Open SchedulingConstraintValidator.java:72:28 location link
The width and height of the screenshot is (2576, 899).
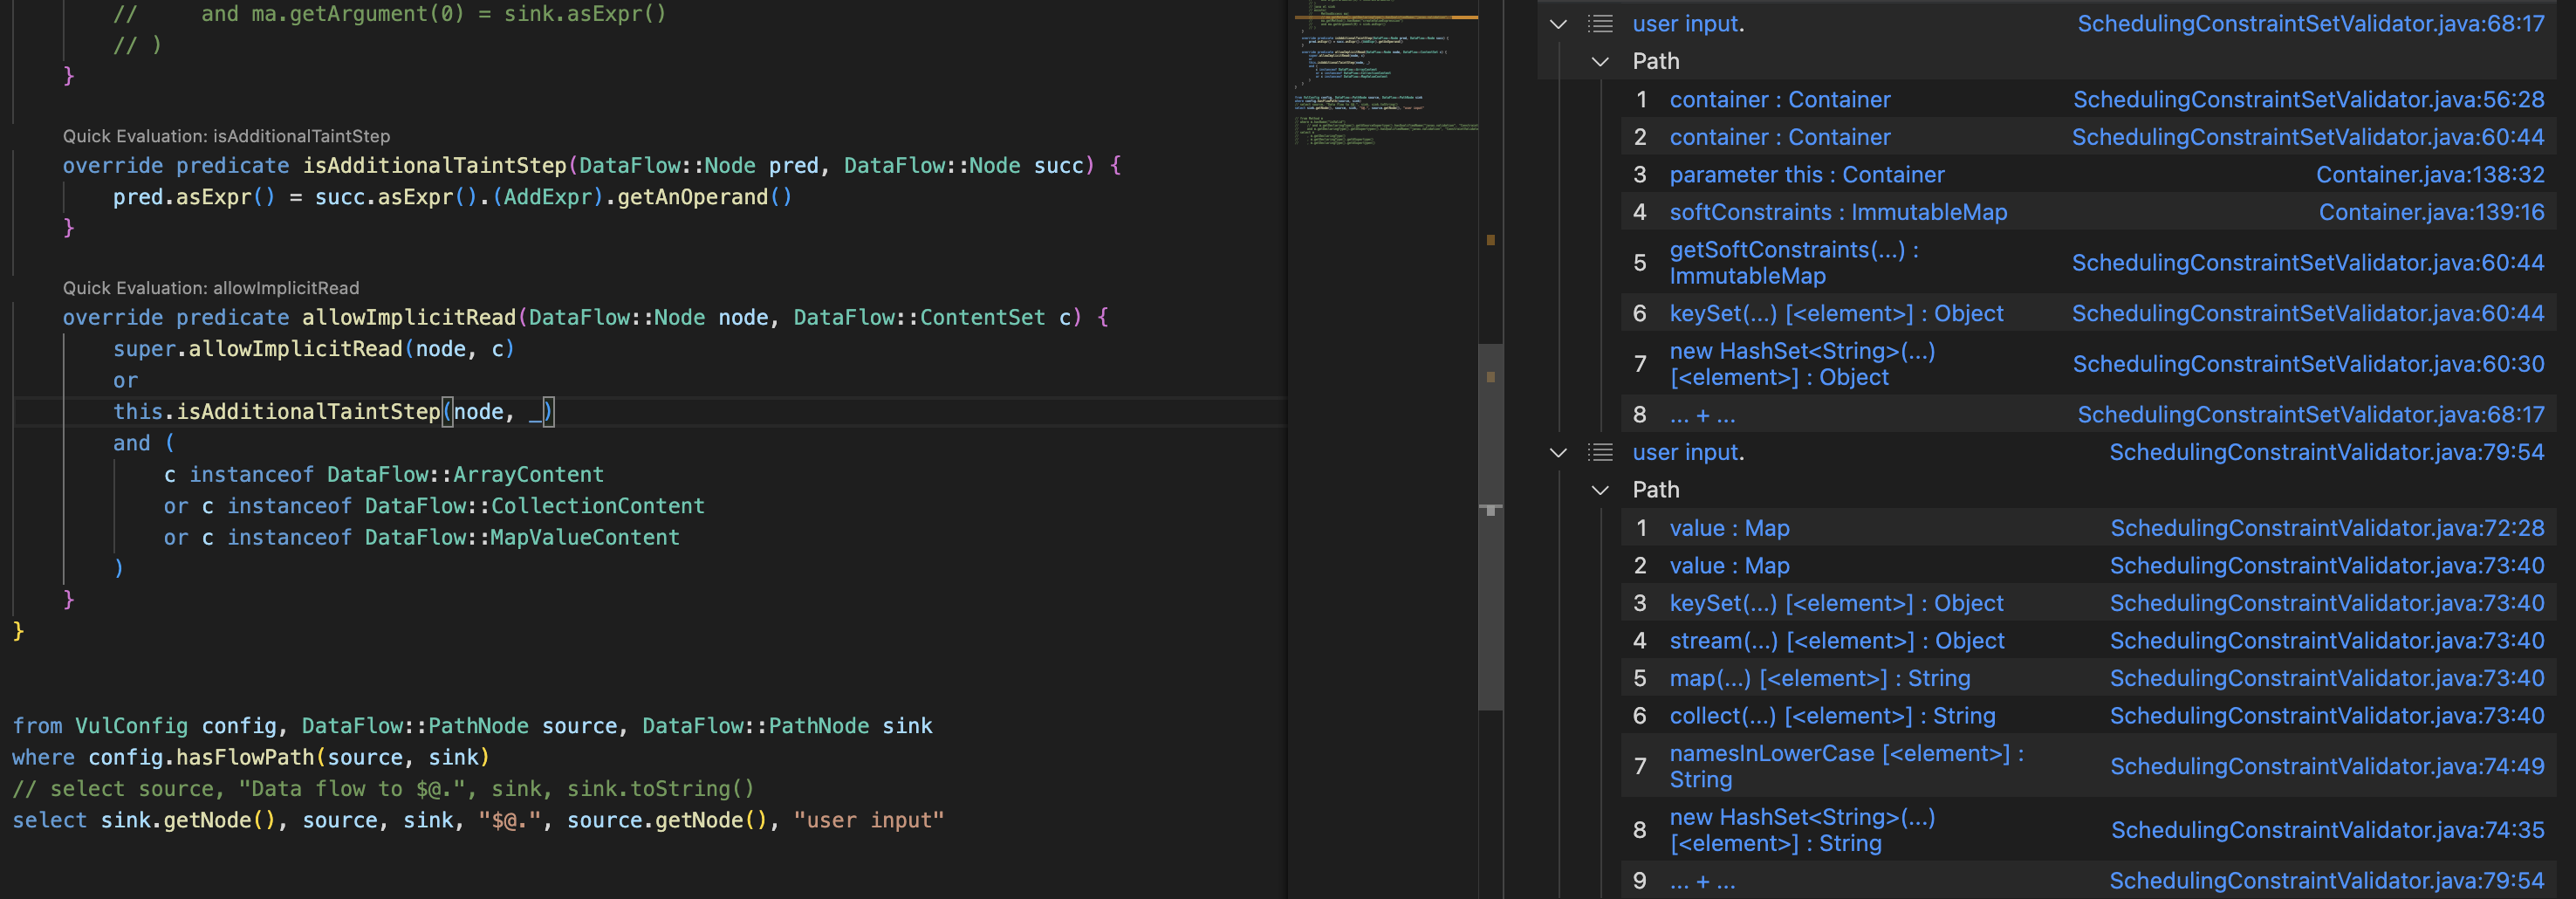[2327, 528]
